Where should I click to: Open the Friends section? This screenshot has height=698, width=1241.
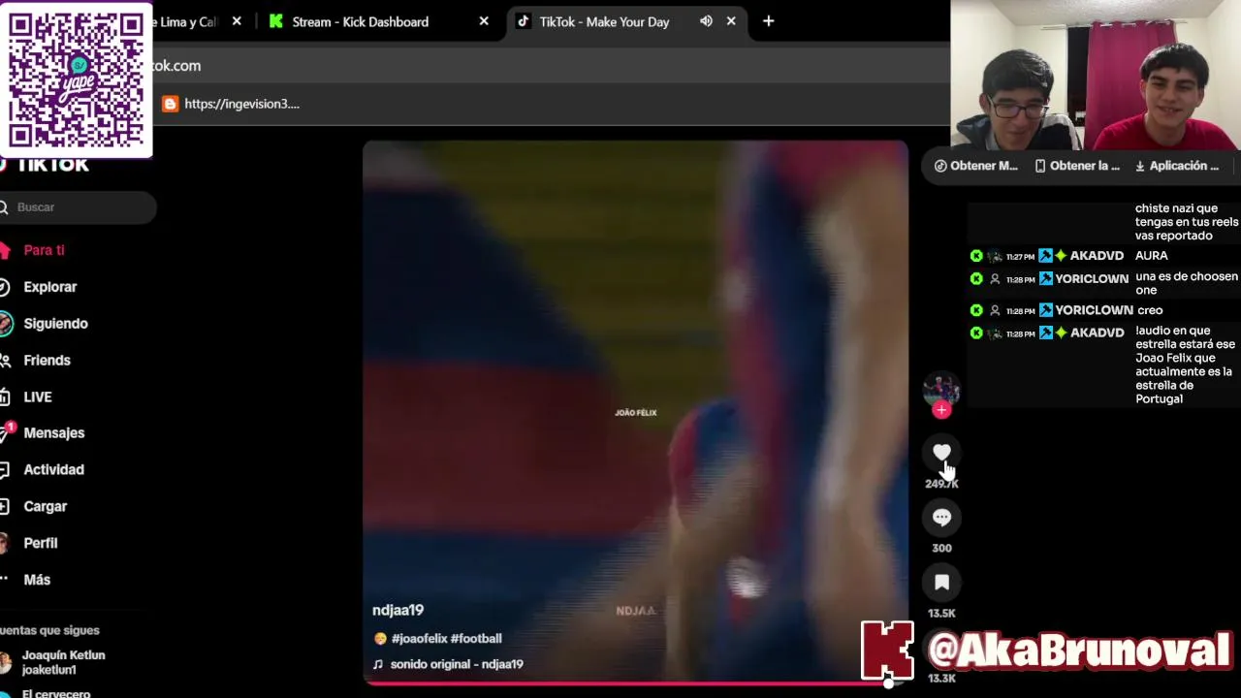pos(47,361)
